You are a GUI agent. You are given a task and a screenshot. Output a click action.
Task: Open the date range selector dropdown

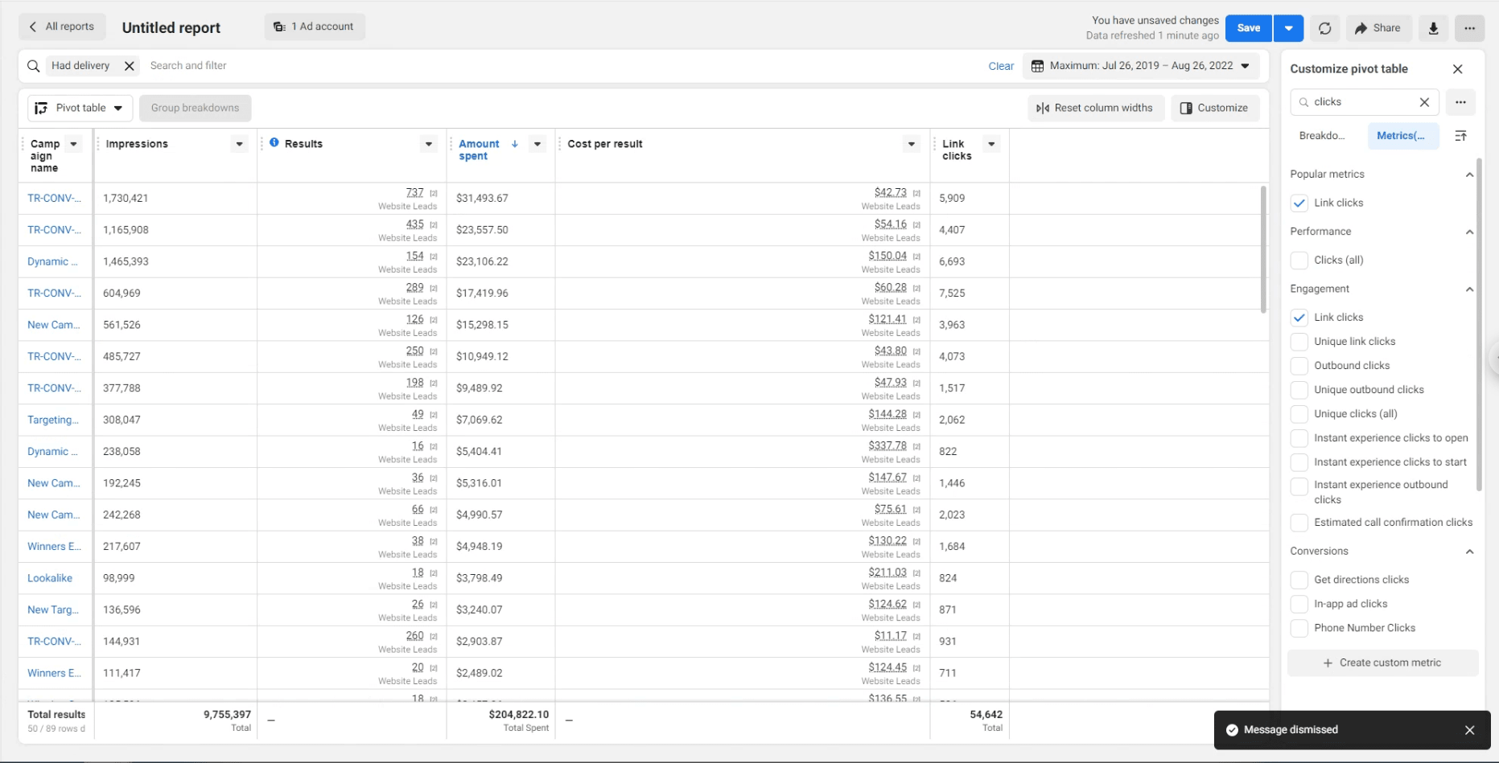(1141, 66)
